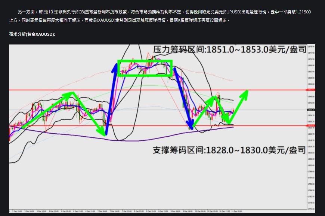Screen dimensions: 325x216
Task: Click the 压力筹码区间 1851.0~1853.0 annotation
Action: click(x=230, y=50)
